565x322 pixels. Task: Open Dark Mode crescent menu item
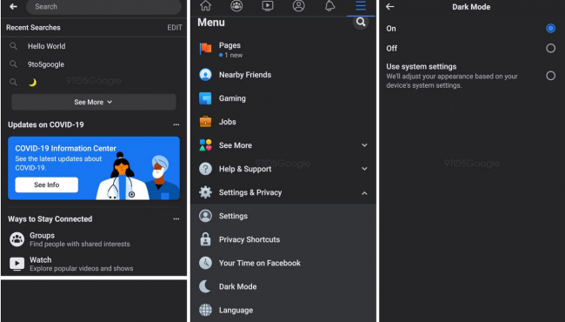[x=283, y=286]
